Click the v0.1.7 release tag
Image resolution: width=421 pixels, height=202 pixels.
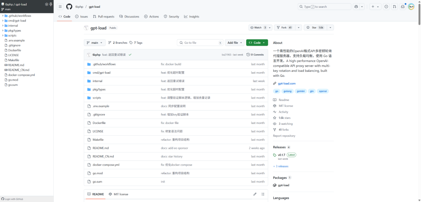point(281,155)
